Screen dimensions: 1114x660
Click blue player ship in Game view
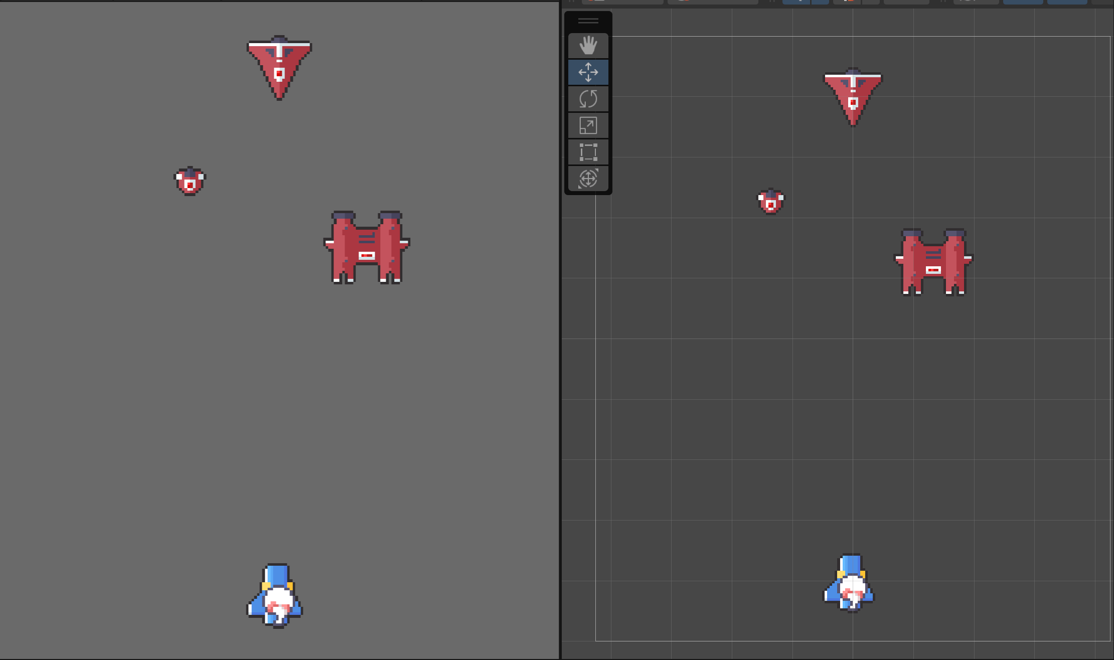point(275,597)
